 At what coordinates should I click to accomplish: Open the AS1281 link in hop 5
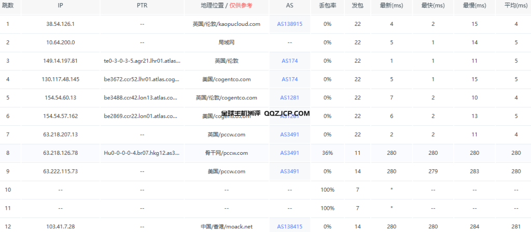[289, 97]
